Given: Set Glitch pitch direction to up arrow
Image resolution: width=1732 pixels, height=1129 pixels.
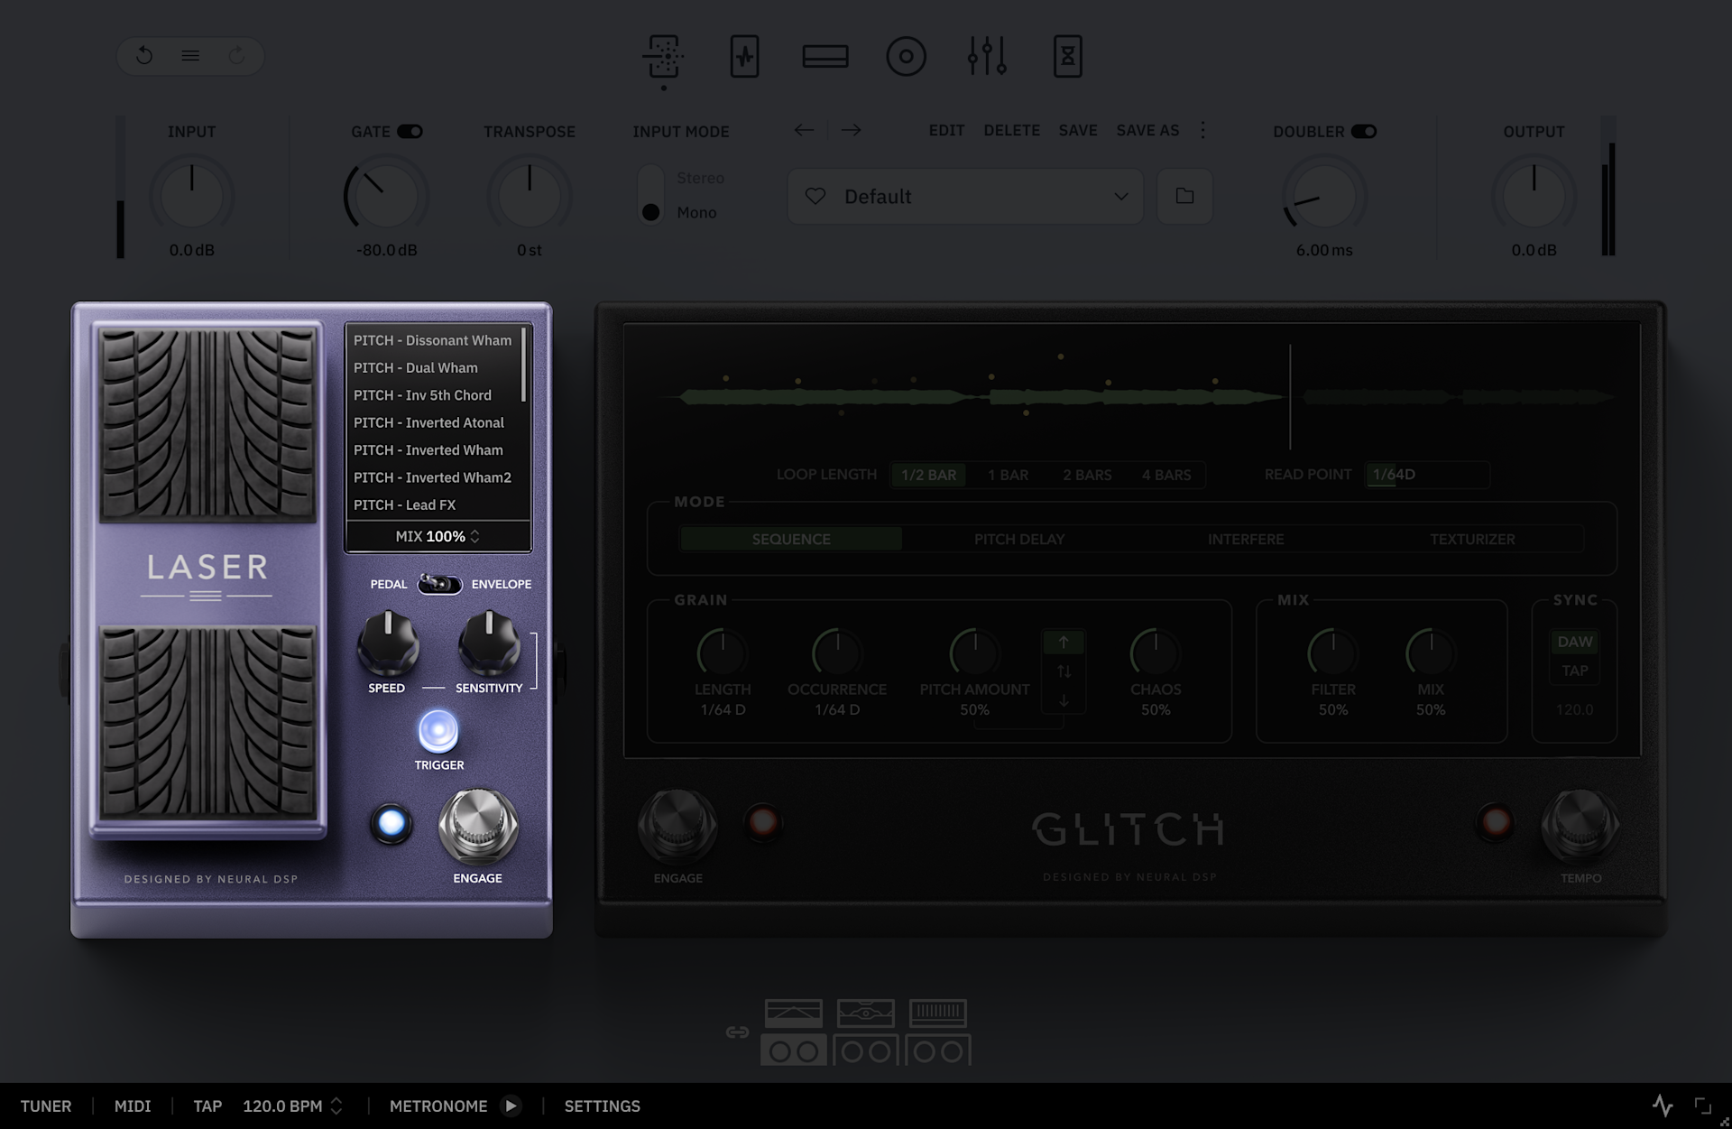Looking at the screenshot, I should (1064, 643).
